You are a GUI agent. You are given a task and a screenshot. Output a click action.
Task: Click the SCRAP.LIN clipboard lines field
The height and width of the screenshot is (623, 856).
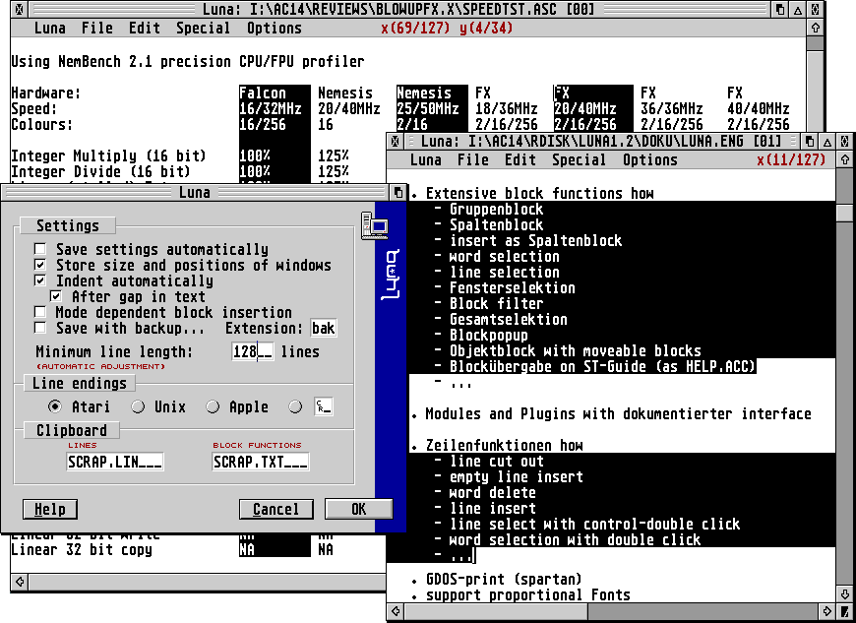point(115,462)
